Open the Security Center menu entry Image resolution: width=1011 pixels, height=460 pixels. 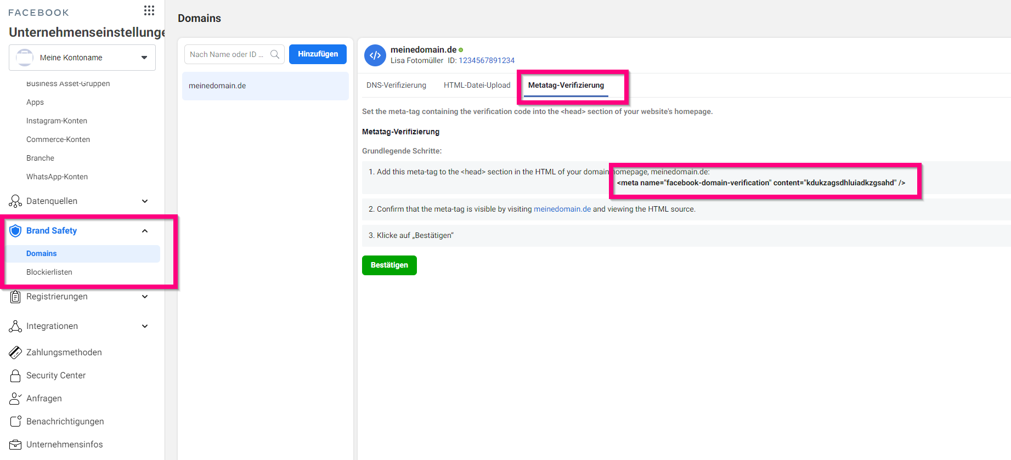[56, 376]
